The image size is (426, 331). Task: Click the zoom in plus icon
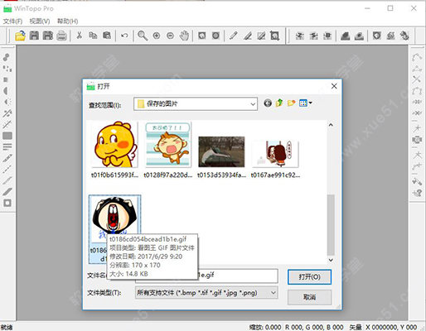coord(157,36)
